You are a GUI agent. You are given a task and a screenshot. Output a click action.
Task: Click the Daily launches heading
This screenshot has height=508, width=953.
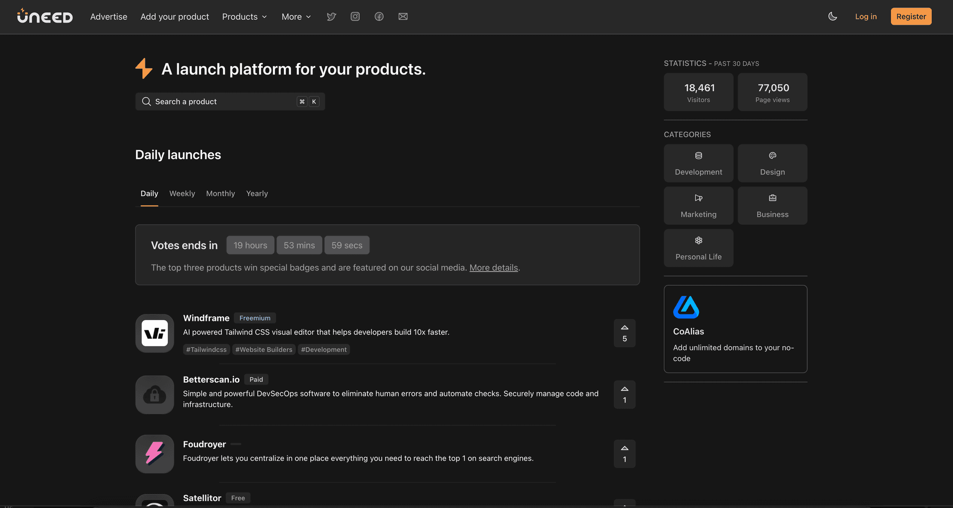point(178,155)
